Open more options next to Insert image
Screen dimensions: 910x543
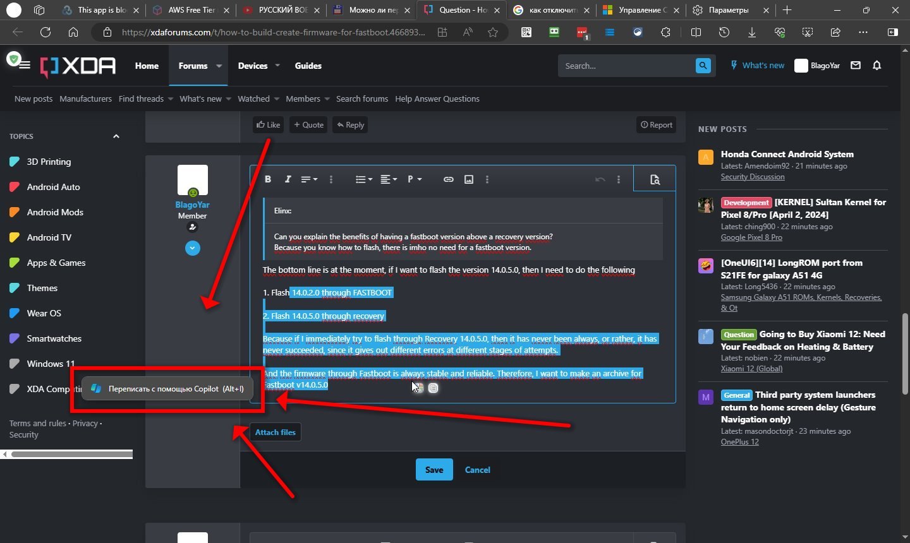[x=487, y=179]
